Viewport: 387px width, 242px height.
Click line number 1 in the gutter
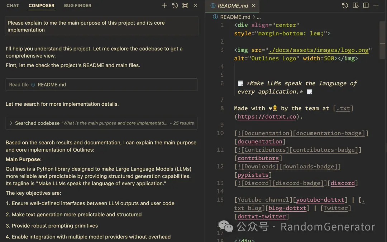[222, 25]
